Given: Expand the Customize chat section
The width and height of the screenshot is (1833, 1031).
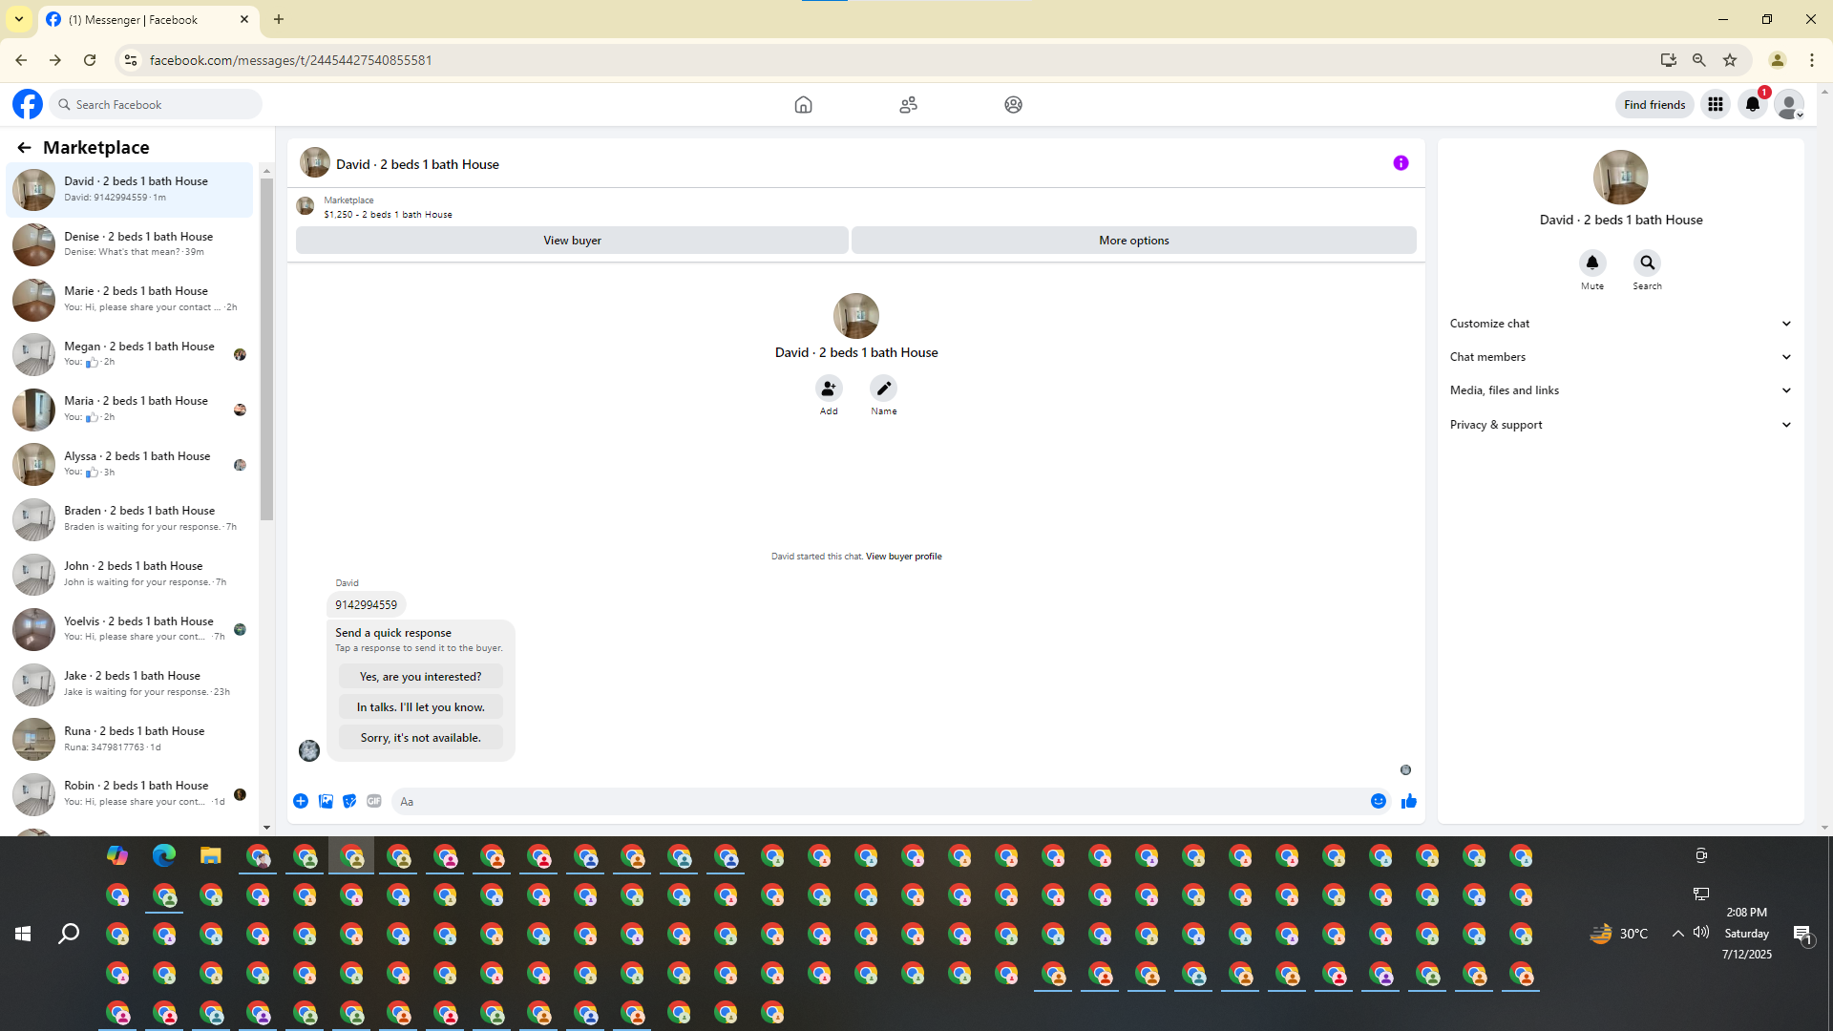Looking at the screenshot, I should pos(1620,324).
